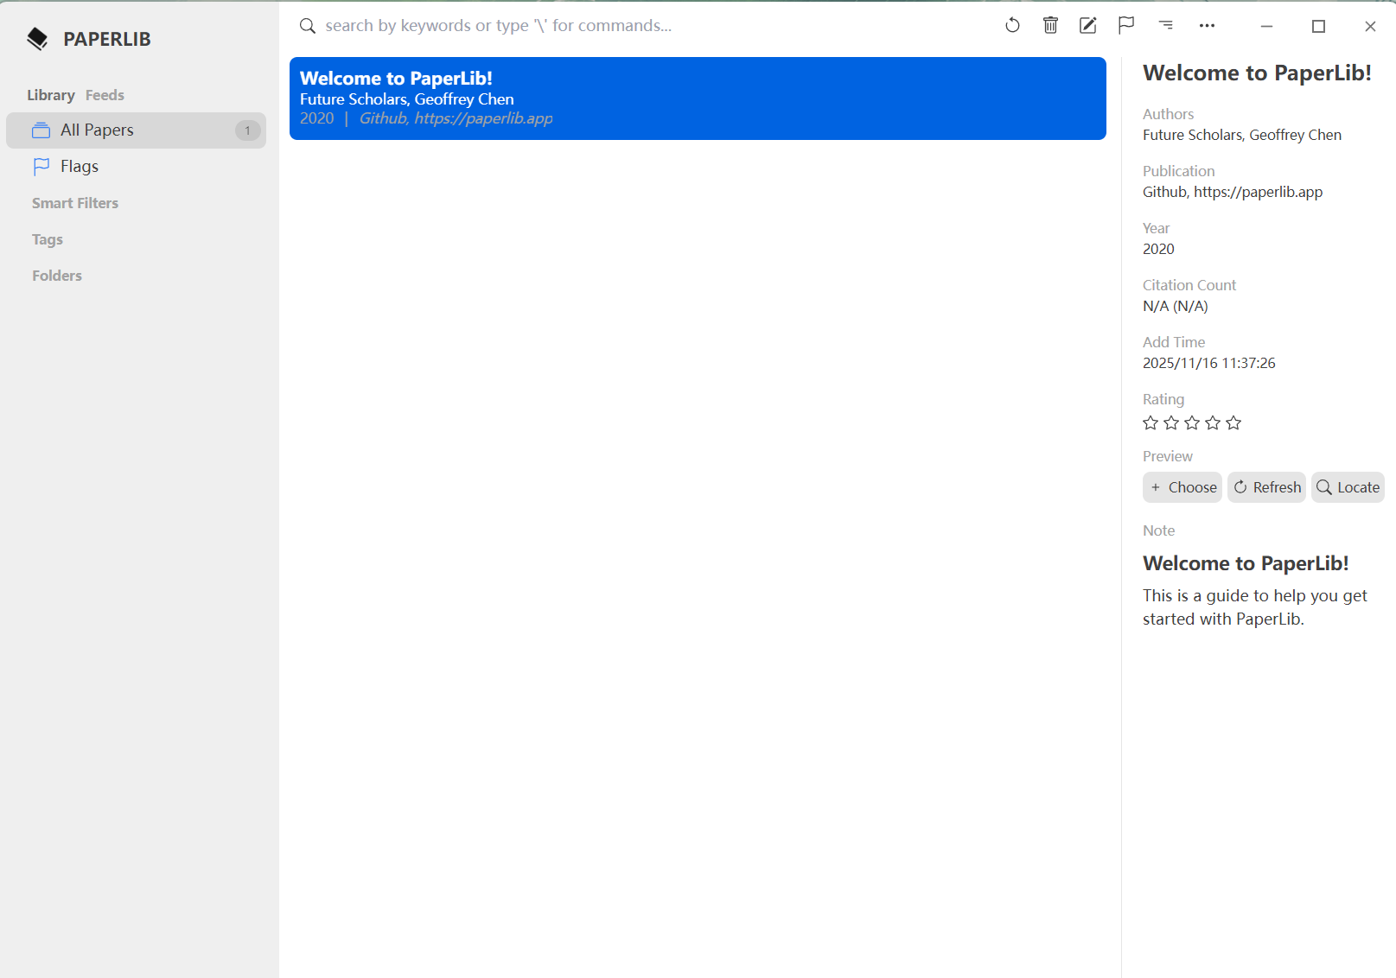Click the search magnifier icon
This screenshot has width=1396, height=978.
(x=307, y=26)
